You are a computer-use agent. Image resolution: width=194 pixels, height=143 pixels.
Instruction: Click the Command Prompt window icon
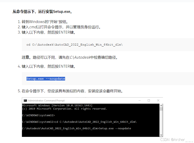click(25, 101)
